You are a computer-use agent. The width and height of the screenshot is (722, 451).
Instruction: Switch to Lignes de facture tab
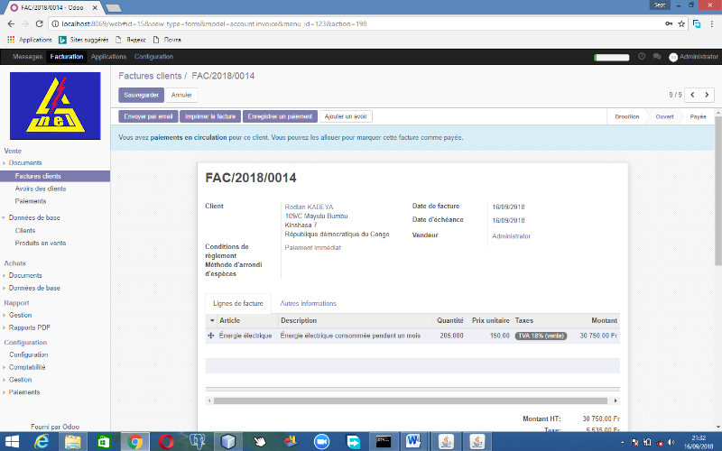pyautogui.click(x=238, y=304)
